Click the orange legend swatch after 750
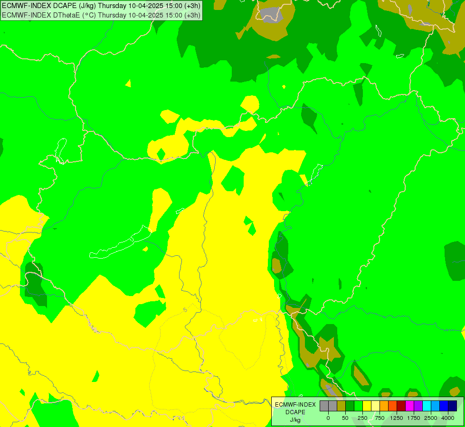This screenshot has height=427, width=465. tap(384, 406)
